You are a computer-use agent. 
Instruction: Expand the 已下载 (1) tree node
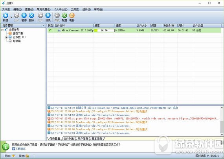6,37
